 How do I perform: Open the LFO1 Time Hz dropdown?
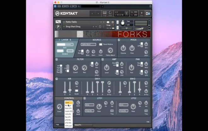pyautogui.click(x=90, y=111)
